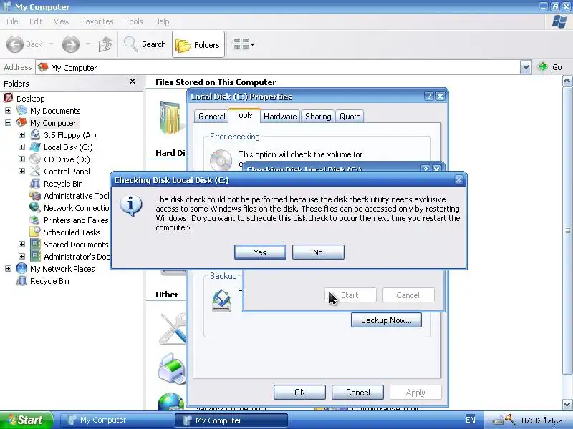Expand My Network Places node

[8, 269]
